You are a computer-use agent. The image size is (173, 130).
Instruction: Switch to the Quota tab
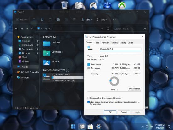point(130,43)
